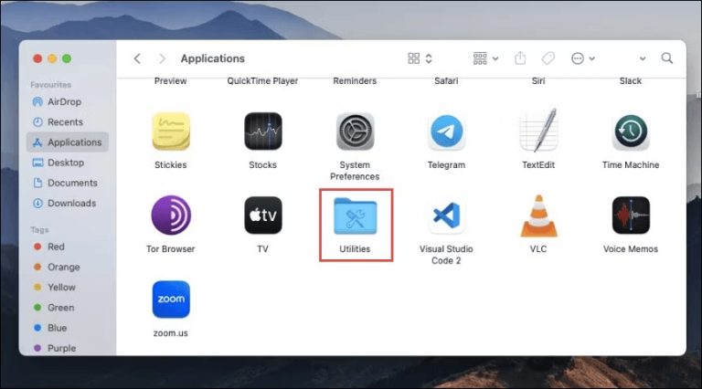Select Visual Studio Code 2 icon
This screenshot has width=702, height=389.
pyautogui.click(x=446, y=216)
